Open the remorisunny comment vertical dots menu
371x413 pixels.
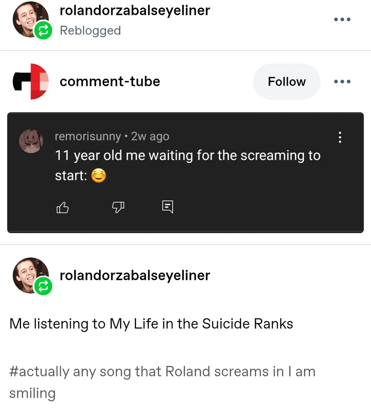(x=340, y=137)
